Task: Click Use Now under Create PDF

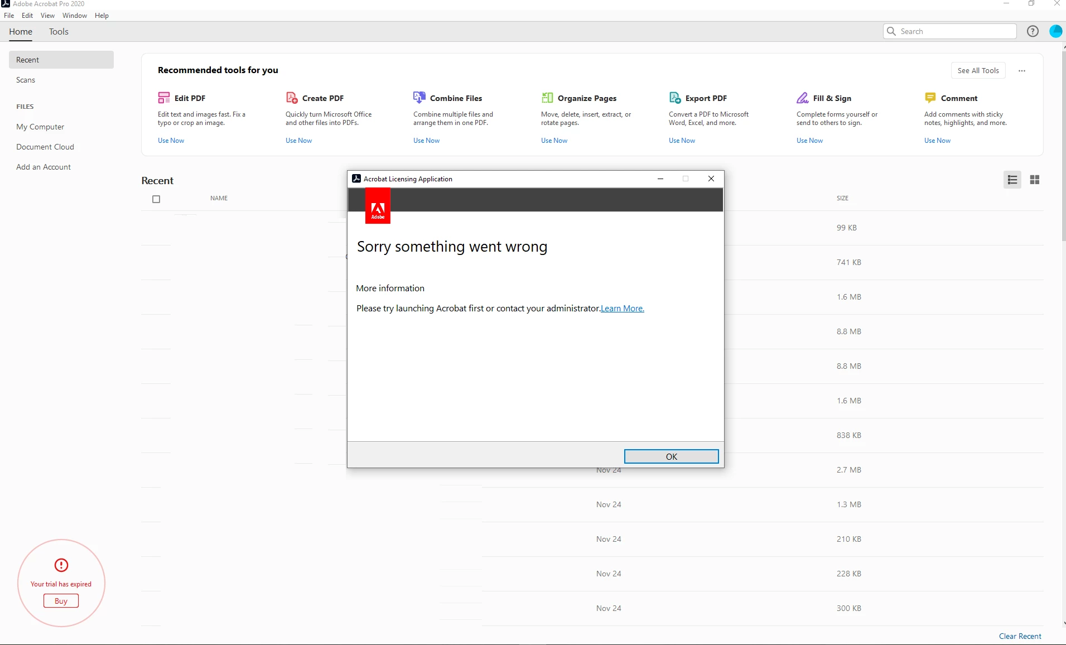Action: coord(298,141)
